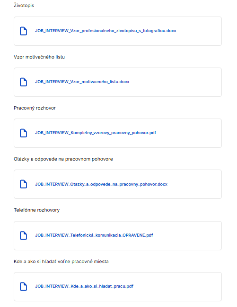Open JOB_INTERVIEW_Vzor_profesionalneho_zivotopisu_s_fotografiou.docx link

[x=105, y=31]
